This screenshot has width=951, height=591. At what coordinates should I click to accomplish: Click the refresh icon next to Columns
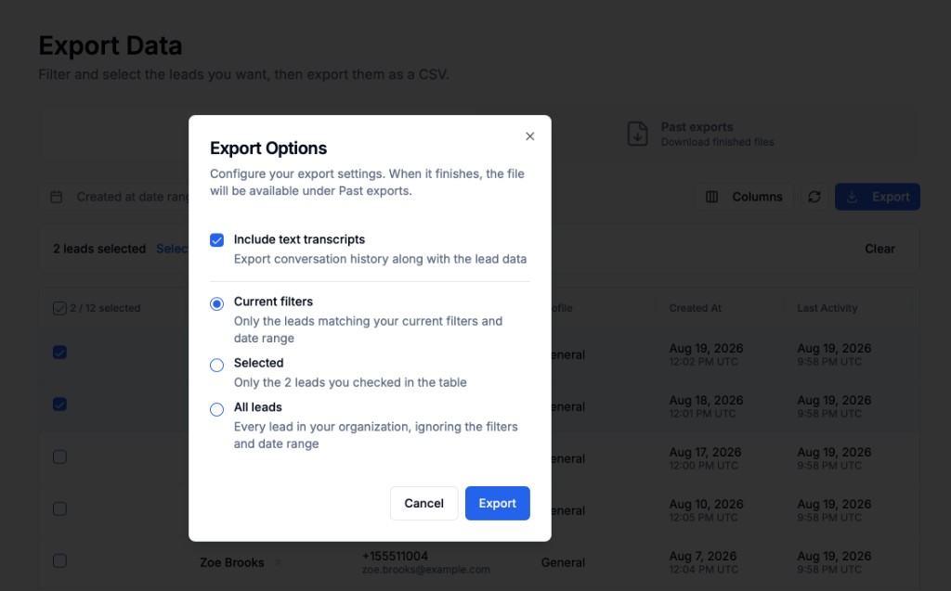click(x=814, y=197)
